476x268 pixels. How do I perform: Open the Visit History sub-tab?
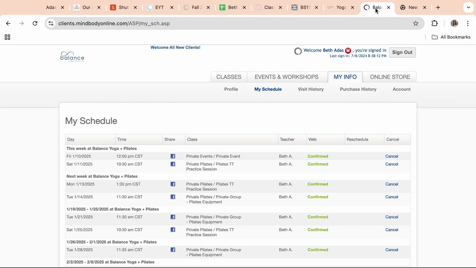(x=311, y=89)
